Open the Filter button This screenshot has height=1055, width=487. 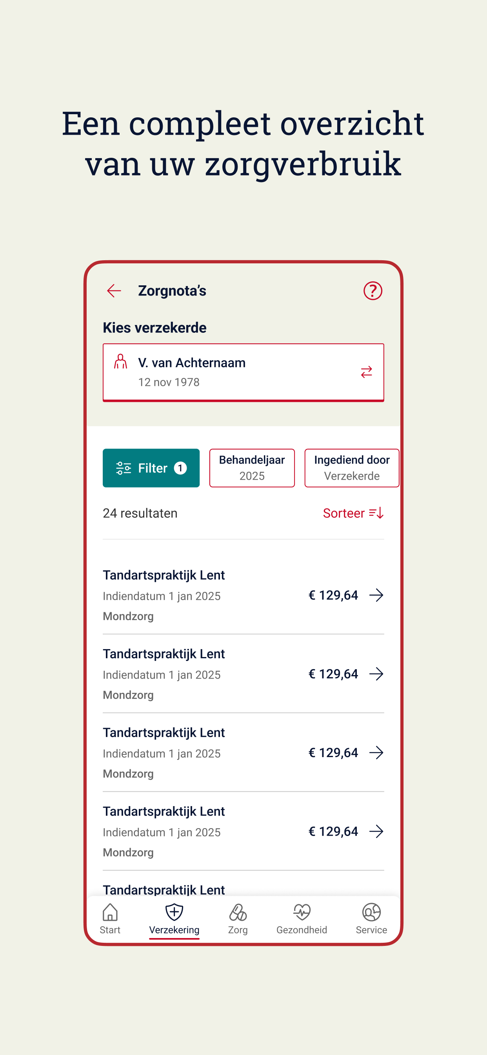coord(151,468)
